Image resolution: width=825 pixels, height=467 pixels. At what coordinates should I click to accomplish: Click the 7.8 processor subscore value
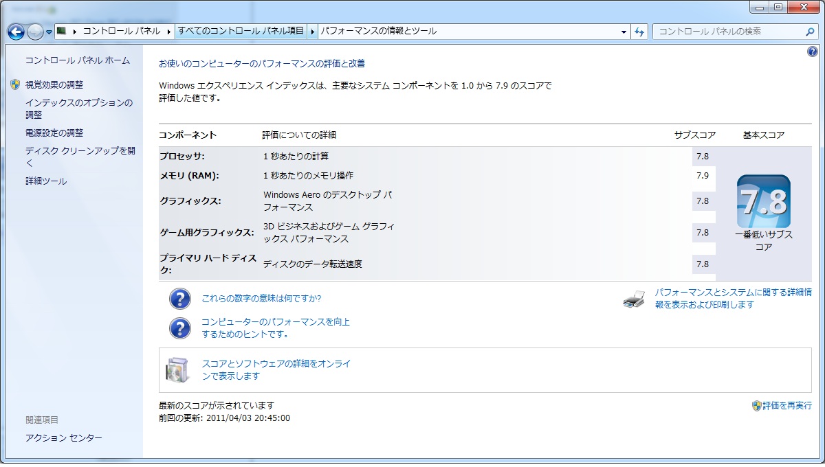coord(703,157)
